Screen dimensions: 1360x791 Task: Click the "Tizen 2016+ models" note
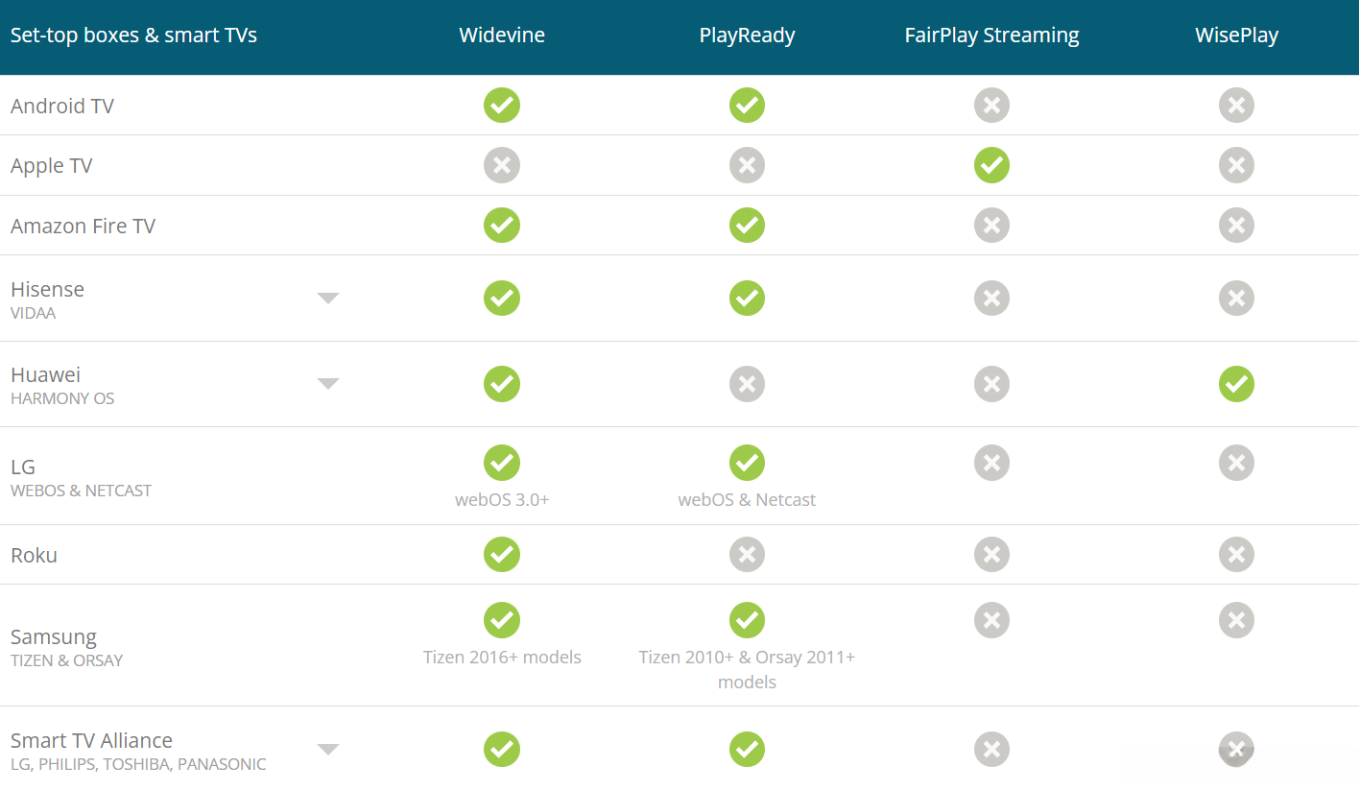point(502,658)
